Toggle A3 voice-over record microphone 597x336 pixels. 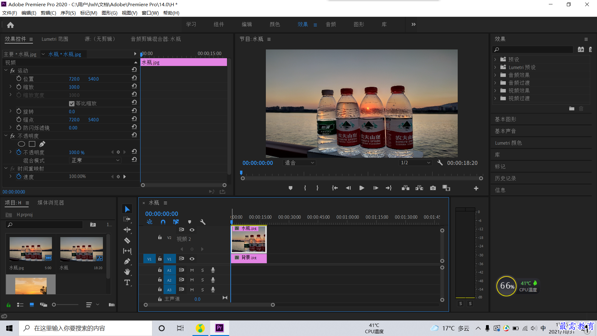pyautogui.click(x=213, y=290)
